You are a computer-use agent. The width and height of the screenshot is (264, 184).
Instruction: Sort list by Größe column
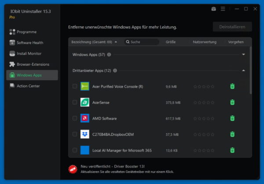point(171,42)
